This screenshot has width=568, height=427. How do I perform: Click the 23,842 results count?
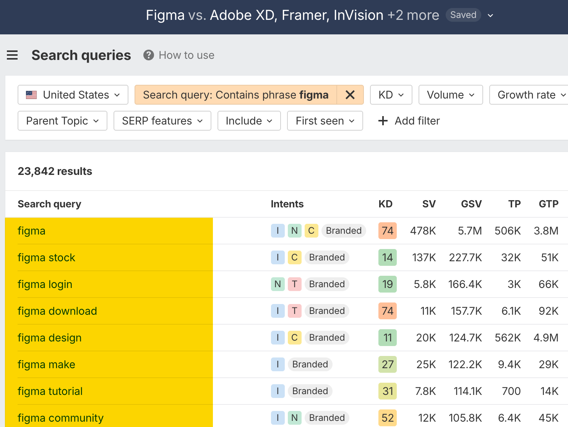tap(55, 171)
